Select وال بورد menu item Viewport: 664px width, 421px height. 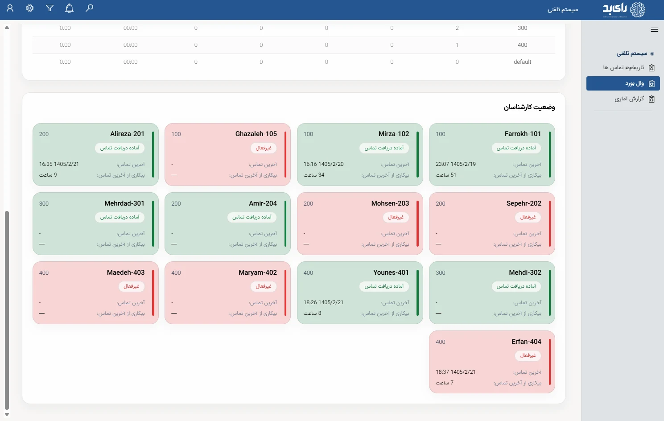(623, 83)
